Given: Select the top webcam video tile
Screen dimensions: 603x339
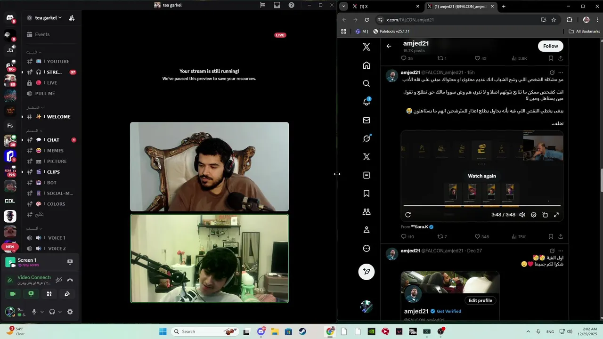Looking at the screenshot, I should [210, 167].
